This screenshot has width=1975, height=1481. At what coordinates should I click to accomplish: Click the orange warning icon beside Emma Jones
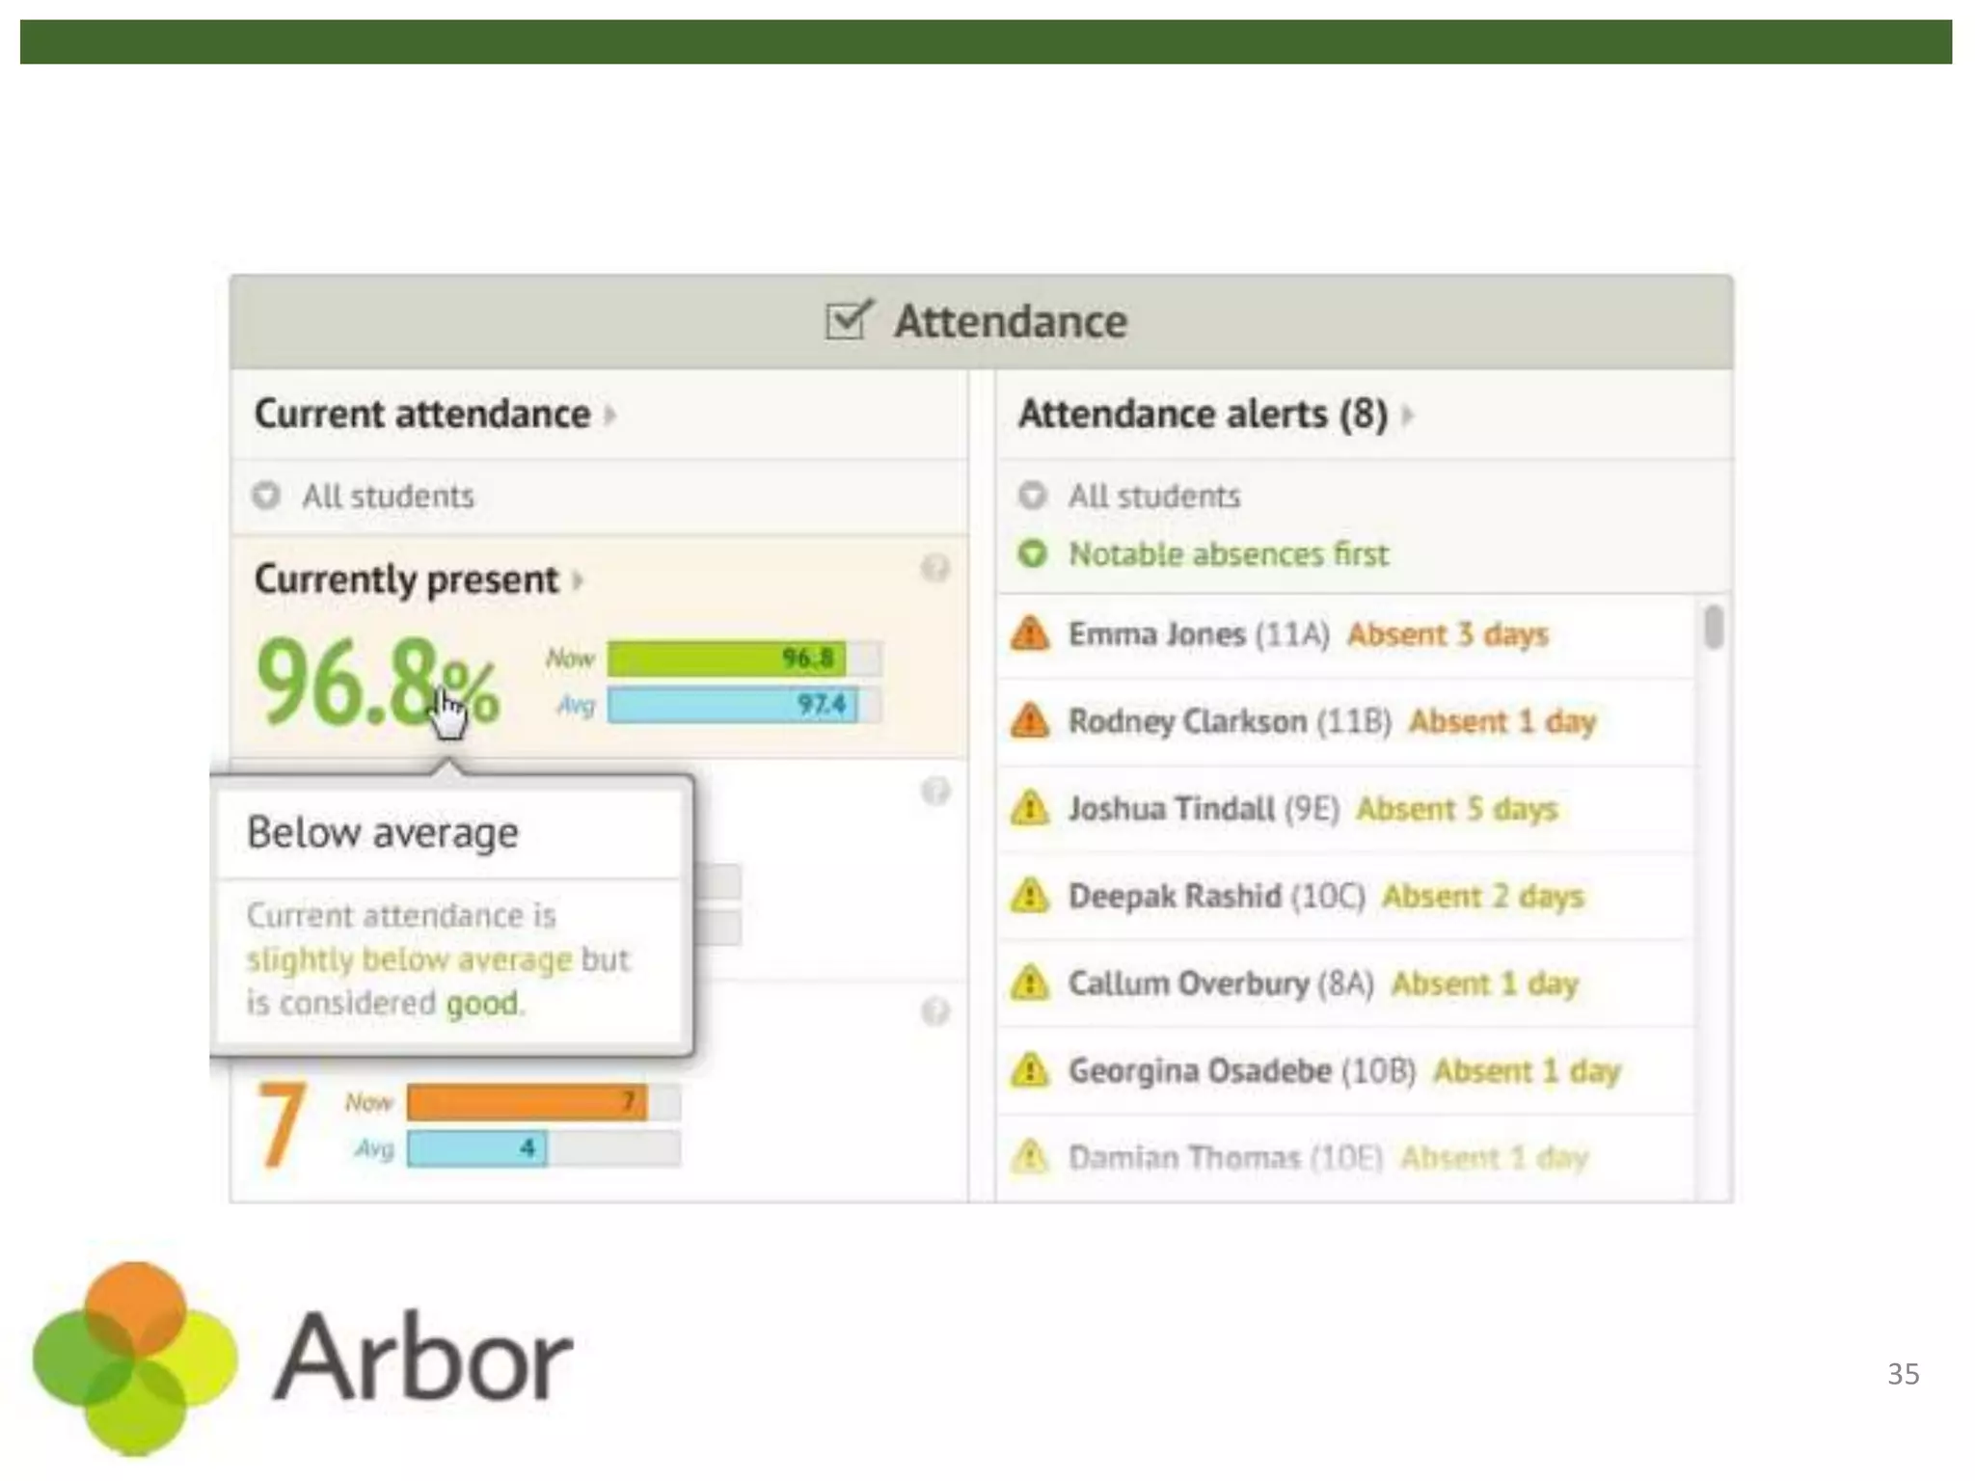(x=1030, y=634)
